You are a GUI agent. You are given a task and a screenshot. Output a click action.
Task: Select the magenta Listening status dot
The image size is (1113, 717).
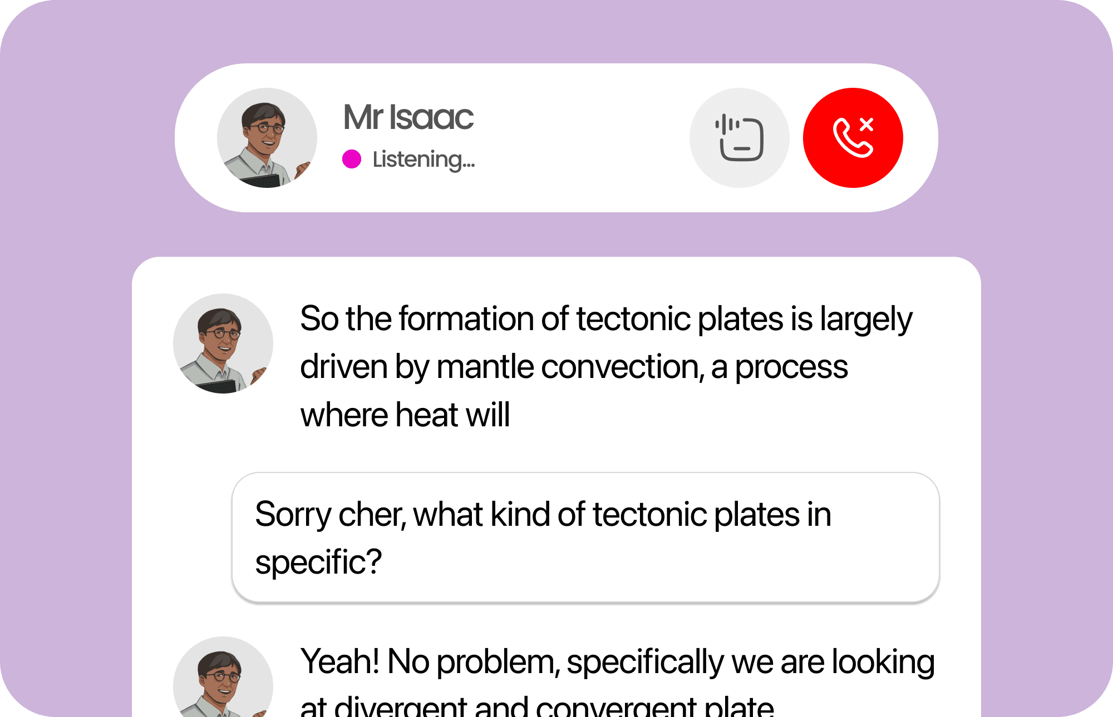(351, 160)
